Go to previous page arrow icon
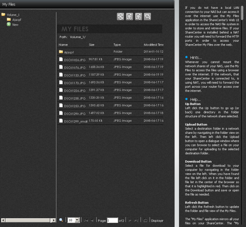This screenshot has width=246, height=227. tap(92, 220)
